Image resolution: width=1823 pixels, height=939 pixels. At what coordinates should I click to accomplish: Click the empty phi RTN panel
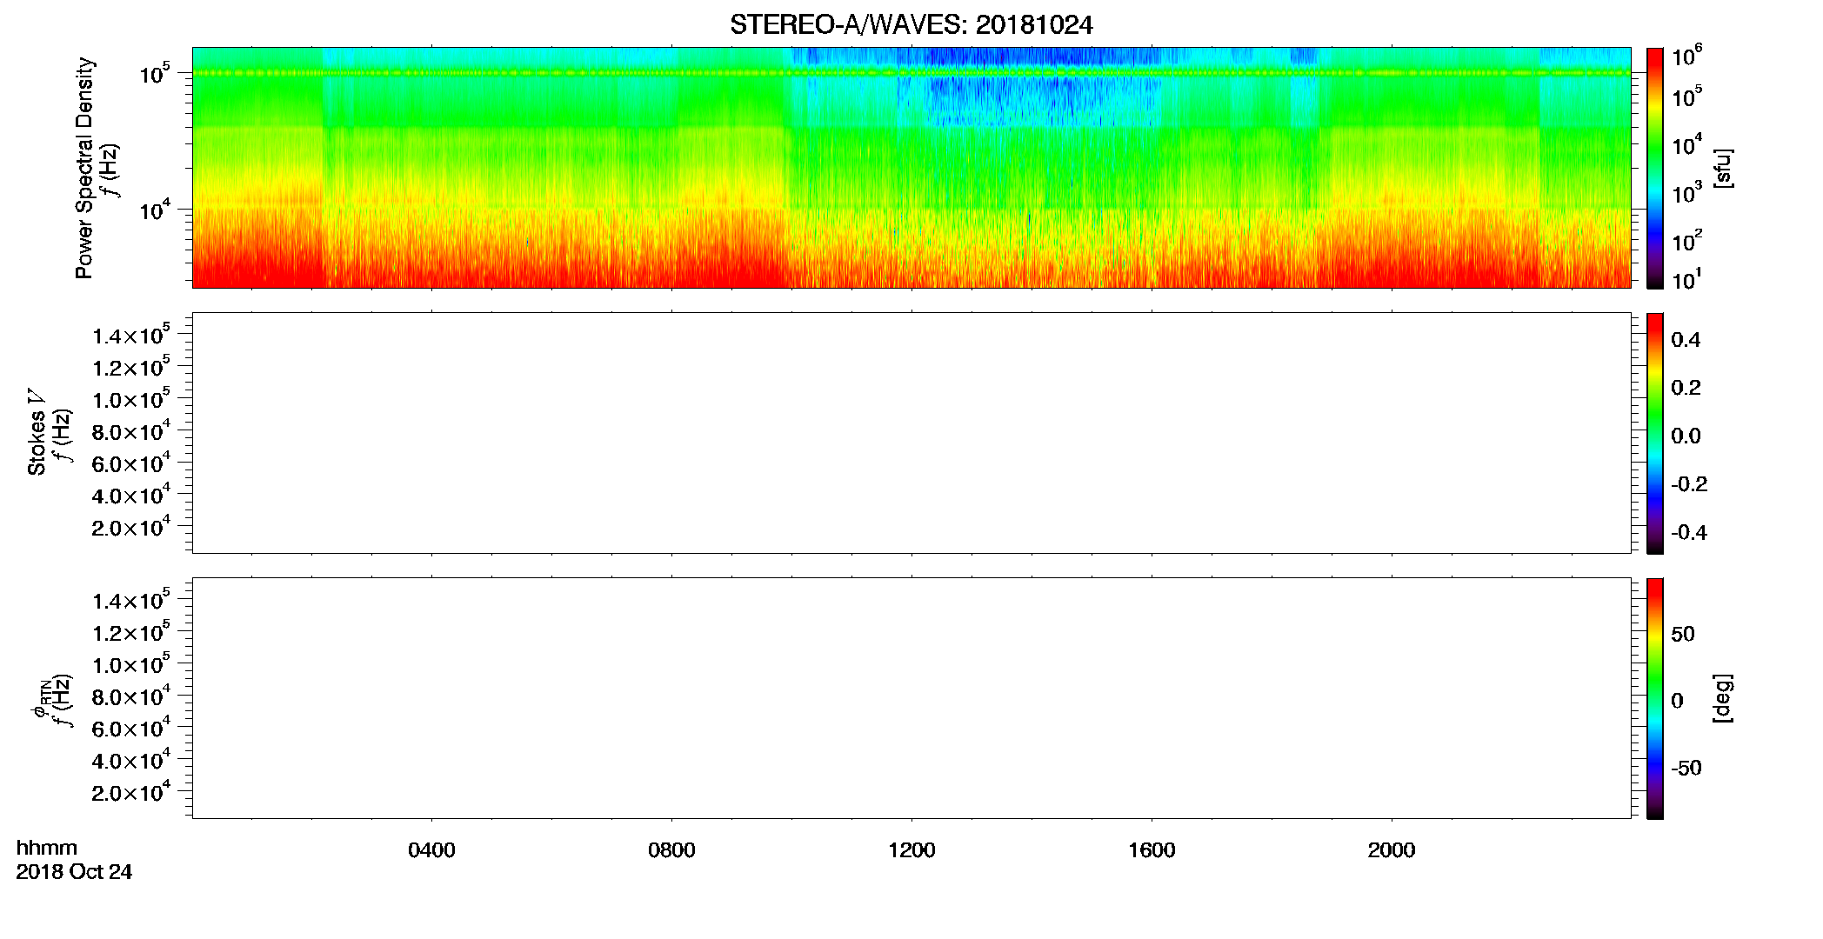click(911, 698)
